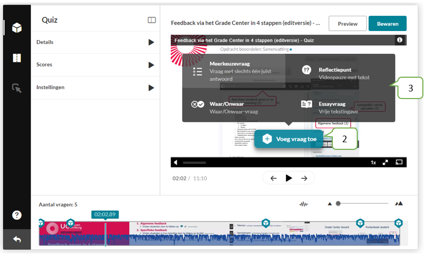Image resolution: width=430 pixels, height=256 pixels.
Task: Open the video editor film-strip tool
Action: (x=17, y=58)
